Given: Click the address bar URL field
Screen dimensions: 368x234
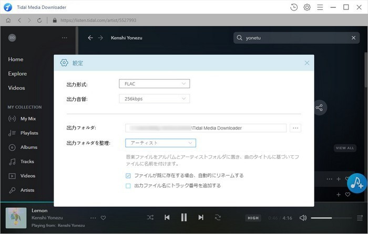Looking at the screenshot, I should (x=98, y=20).
